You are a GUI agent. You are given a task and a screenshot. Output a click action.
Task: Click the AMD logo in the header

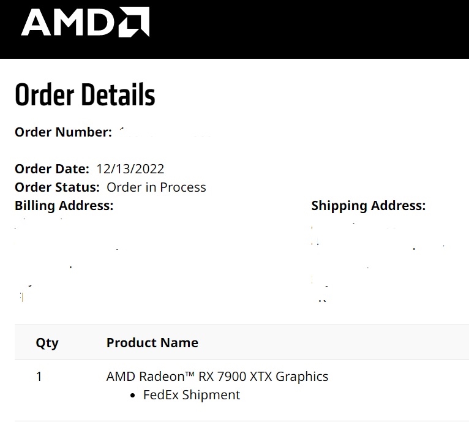pyautogui.click(x=84, y=23)
